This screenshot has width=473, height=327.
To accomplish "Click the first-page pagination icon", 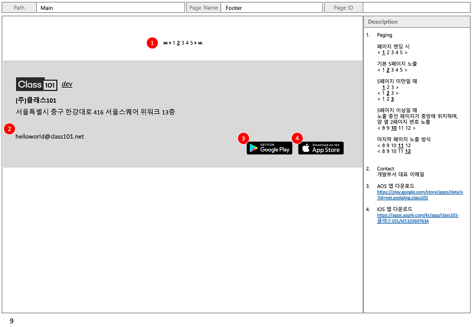I will [165, 43].
